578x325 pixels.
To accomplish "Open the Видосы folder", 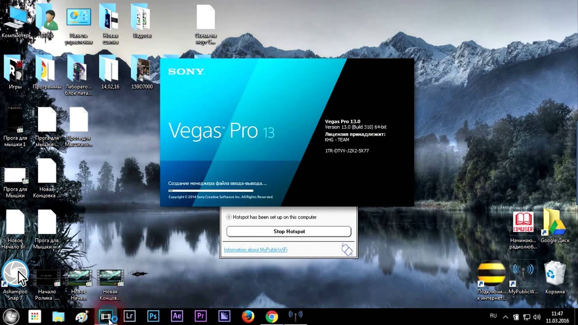I will tap(142, 20).
